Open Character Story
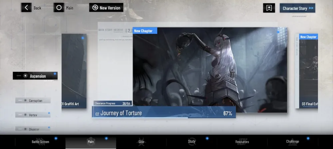The width and height of the screenshot is (333, 149). (x=297, y=8)
